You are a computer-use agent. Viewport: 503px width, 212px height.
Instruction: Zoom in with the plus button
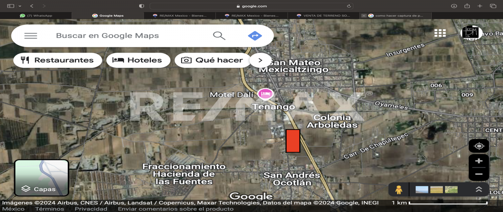[479, 161]
